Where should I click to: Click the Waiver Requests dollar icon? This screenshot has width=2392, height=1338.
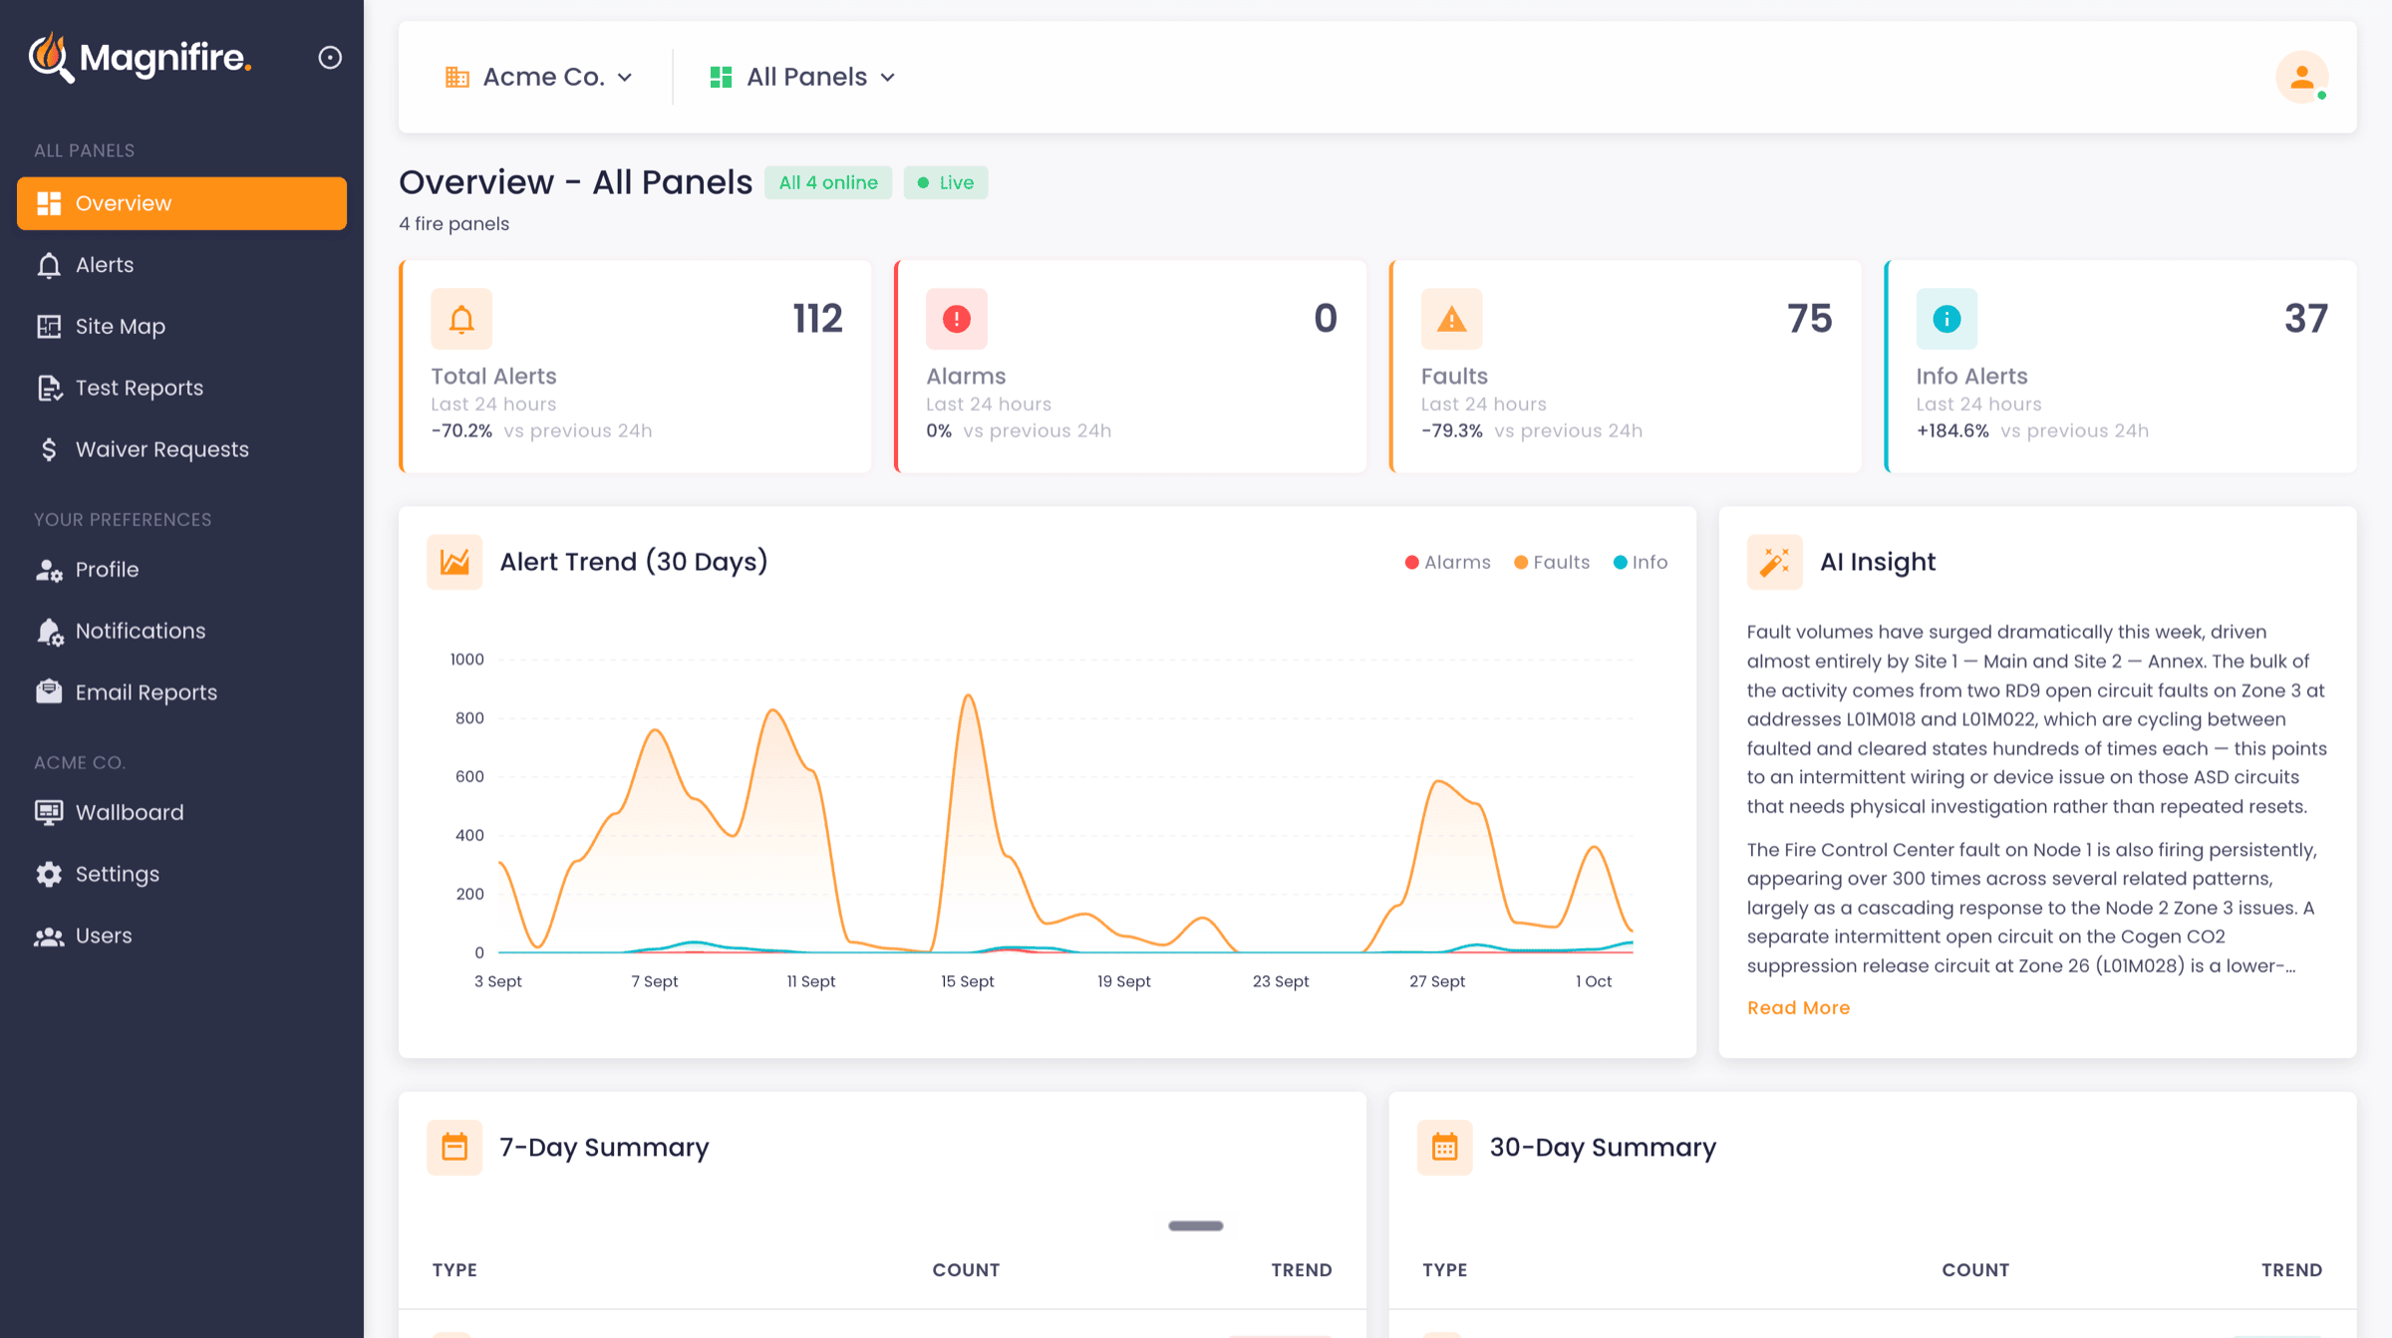[49, 449]
